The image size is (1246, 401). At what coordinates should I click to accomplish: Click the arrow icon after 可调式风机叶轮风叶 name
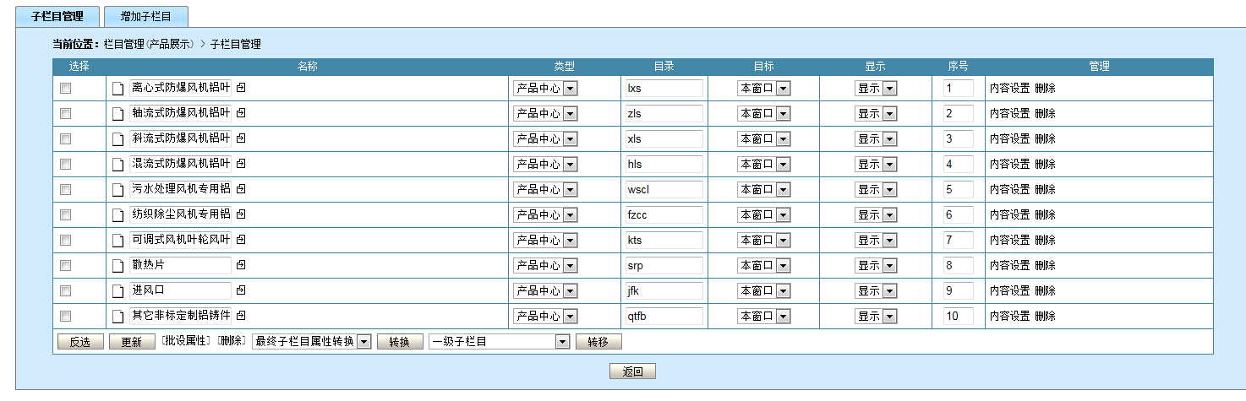(x=241, y=240)
